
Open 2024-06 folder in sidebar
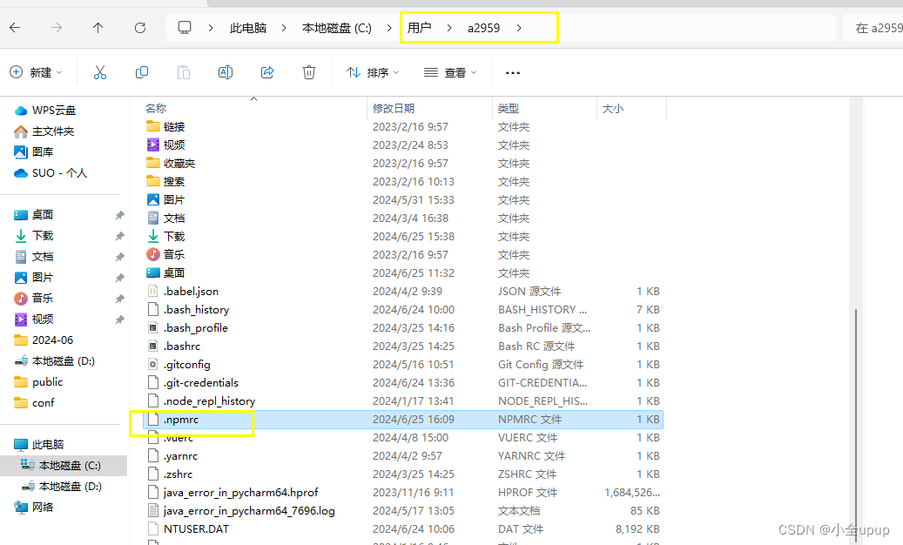(x=44, y=340)
